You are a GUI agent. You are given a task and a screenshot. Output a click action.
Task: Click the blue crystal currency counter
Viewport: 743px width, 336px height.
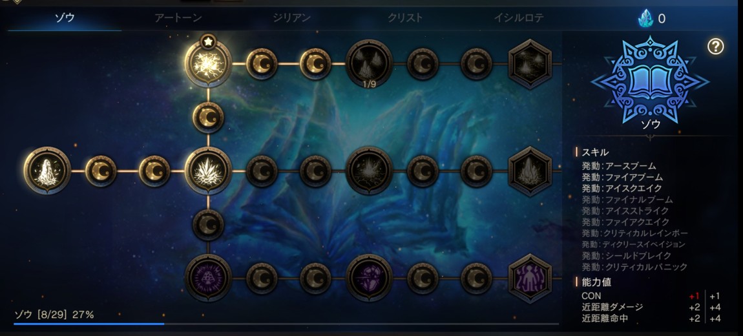[x=652, y=19]
